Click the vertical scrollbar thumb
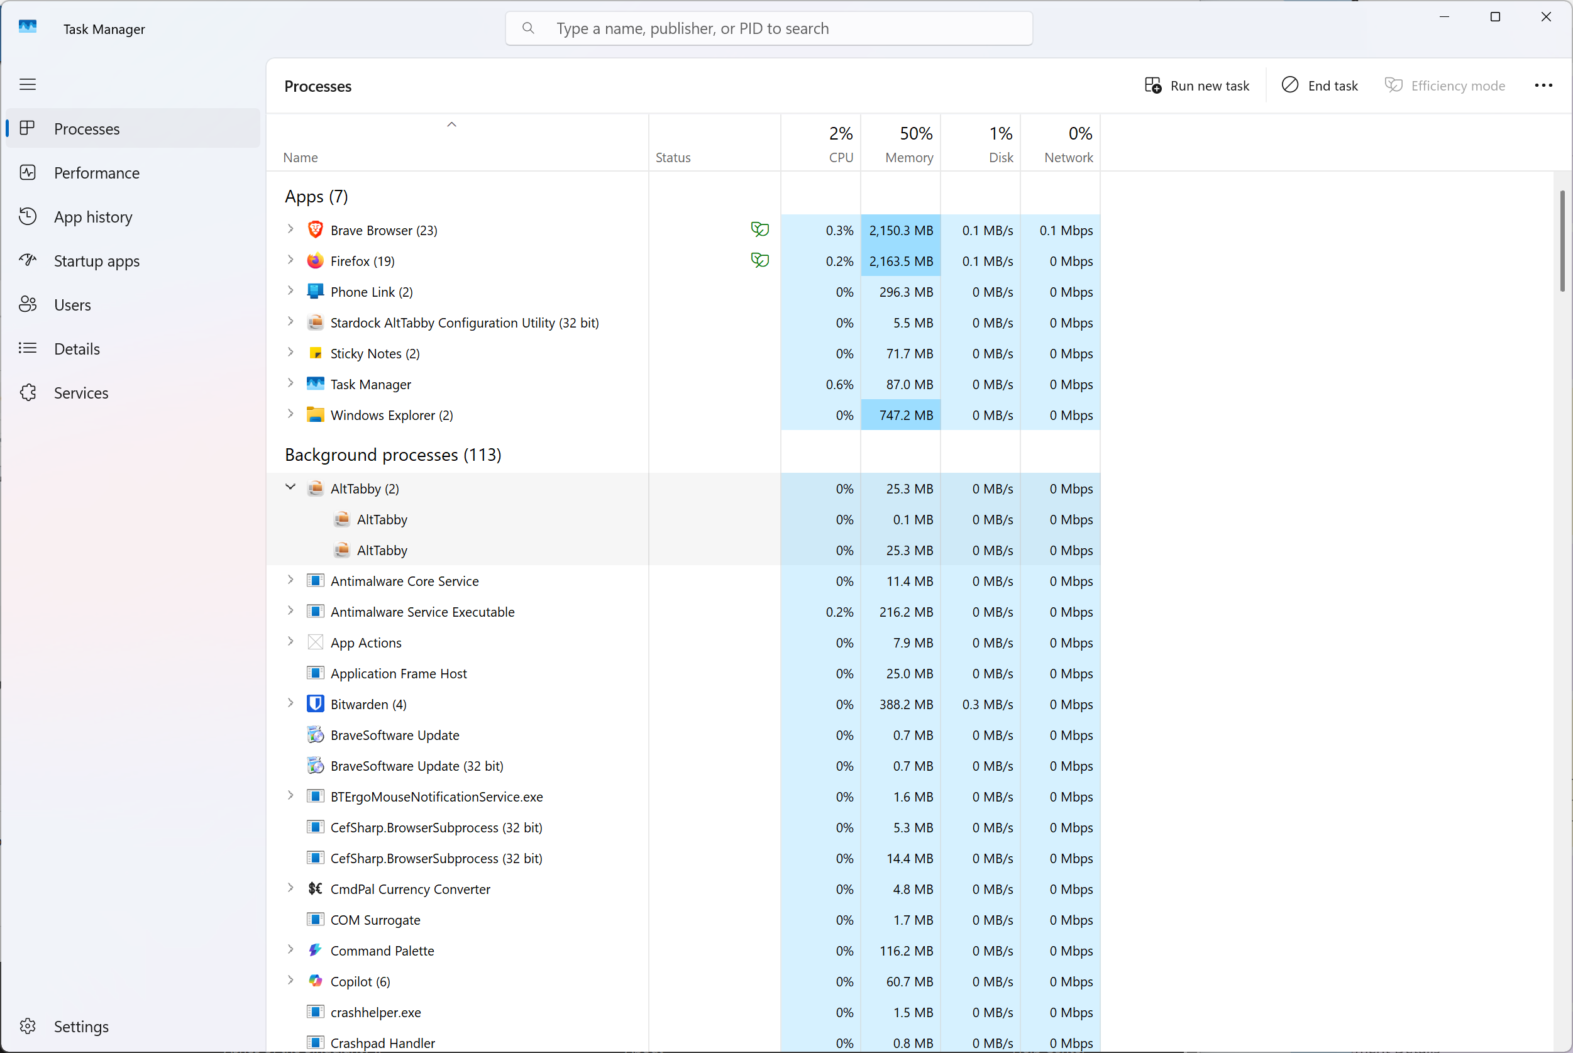Viewport: 1573px width, 1053px height. click(x=1562, y=240)
